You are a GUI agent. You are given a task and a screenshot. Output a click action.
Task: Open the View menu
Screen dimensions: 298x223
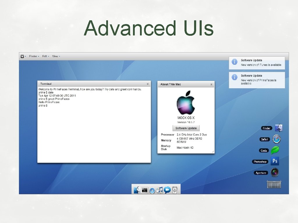55,56
